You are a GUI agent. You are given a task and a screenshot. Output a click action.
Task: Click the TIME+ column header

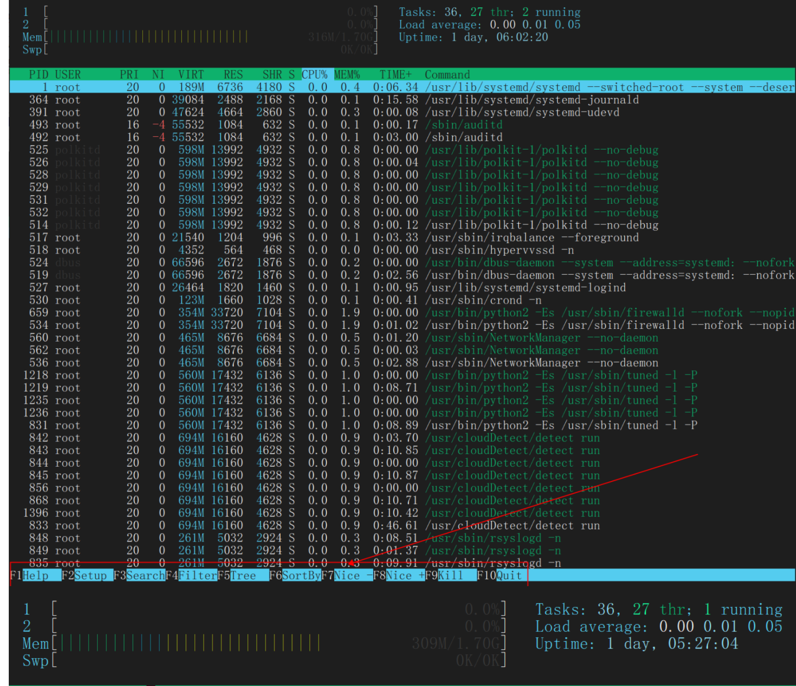point(396,75)
